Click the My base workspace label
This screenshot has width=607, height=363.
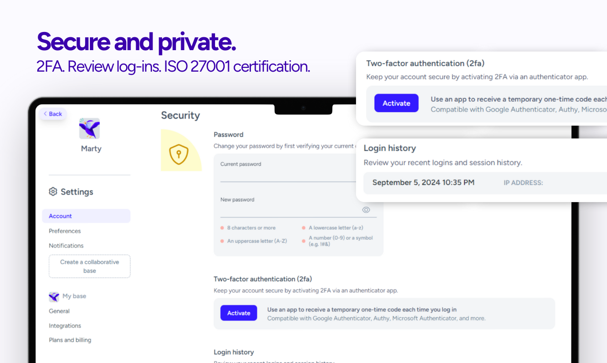(74, 296)
